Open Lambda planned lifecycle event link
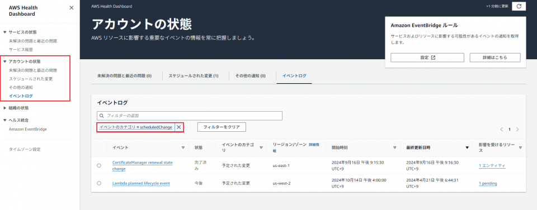This screenshot has width=537, height=210. click(141, 183)
